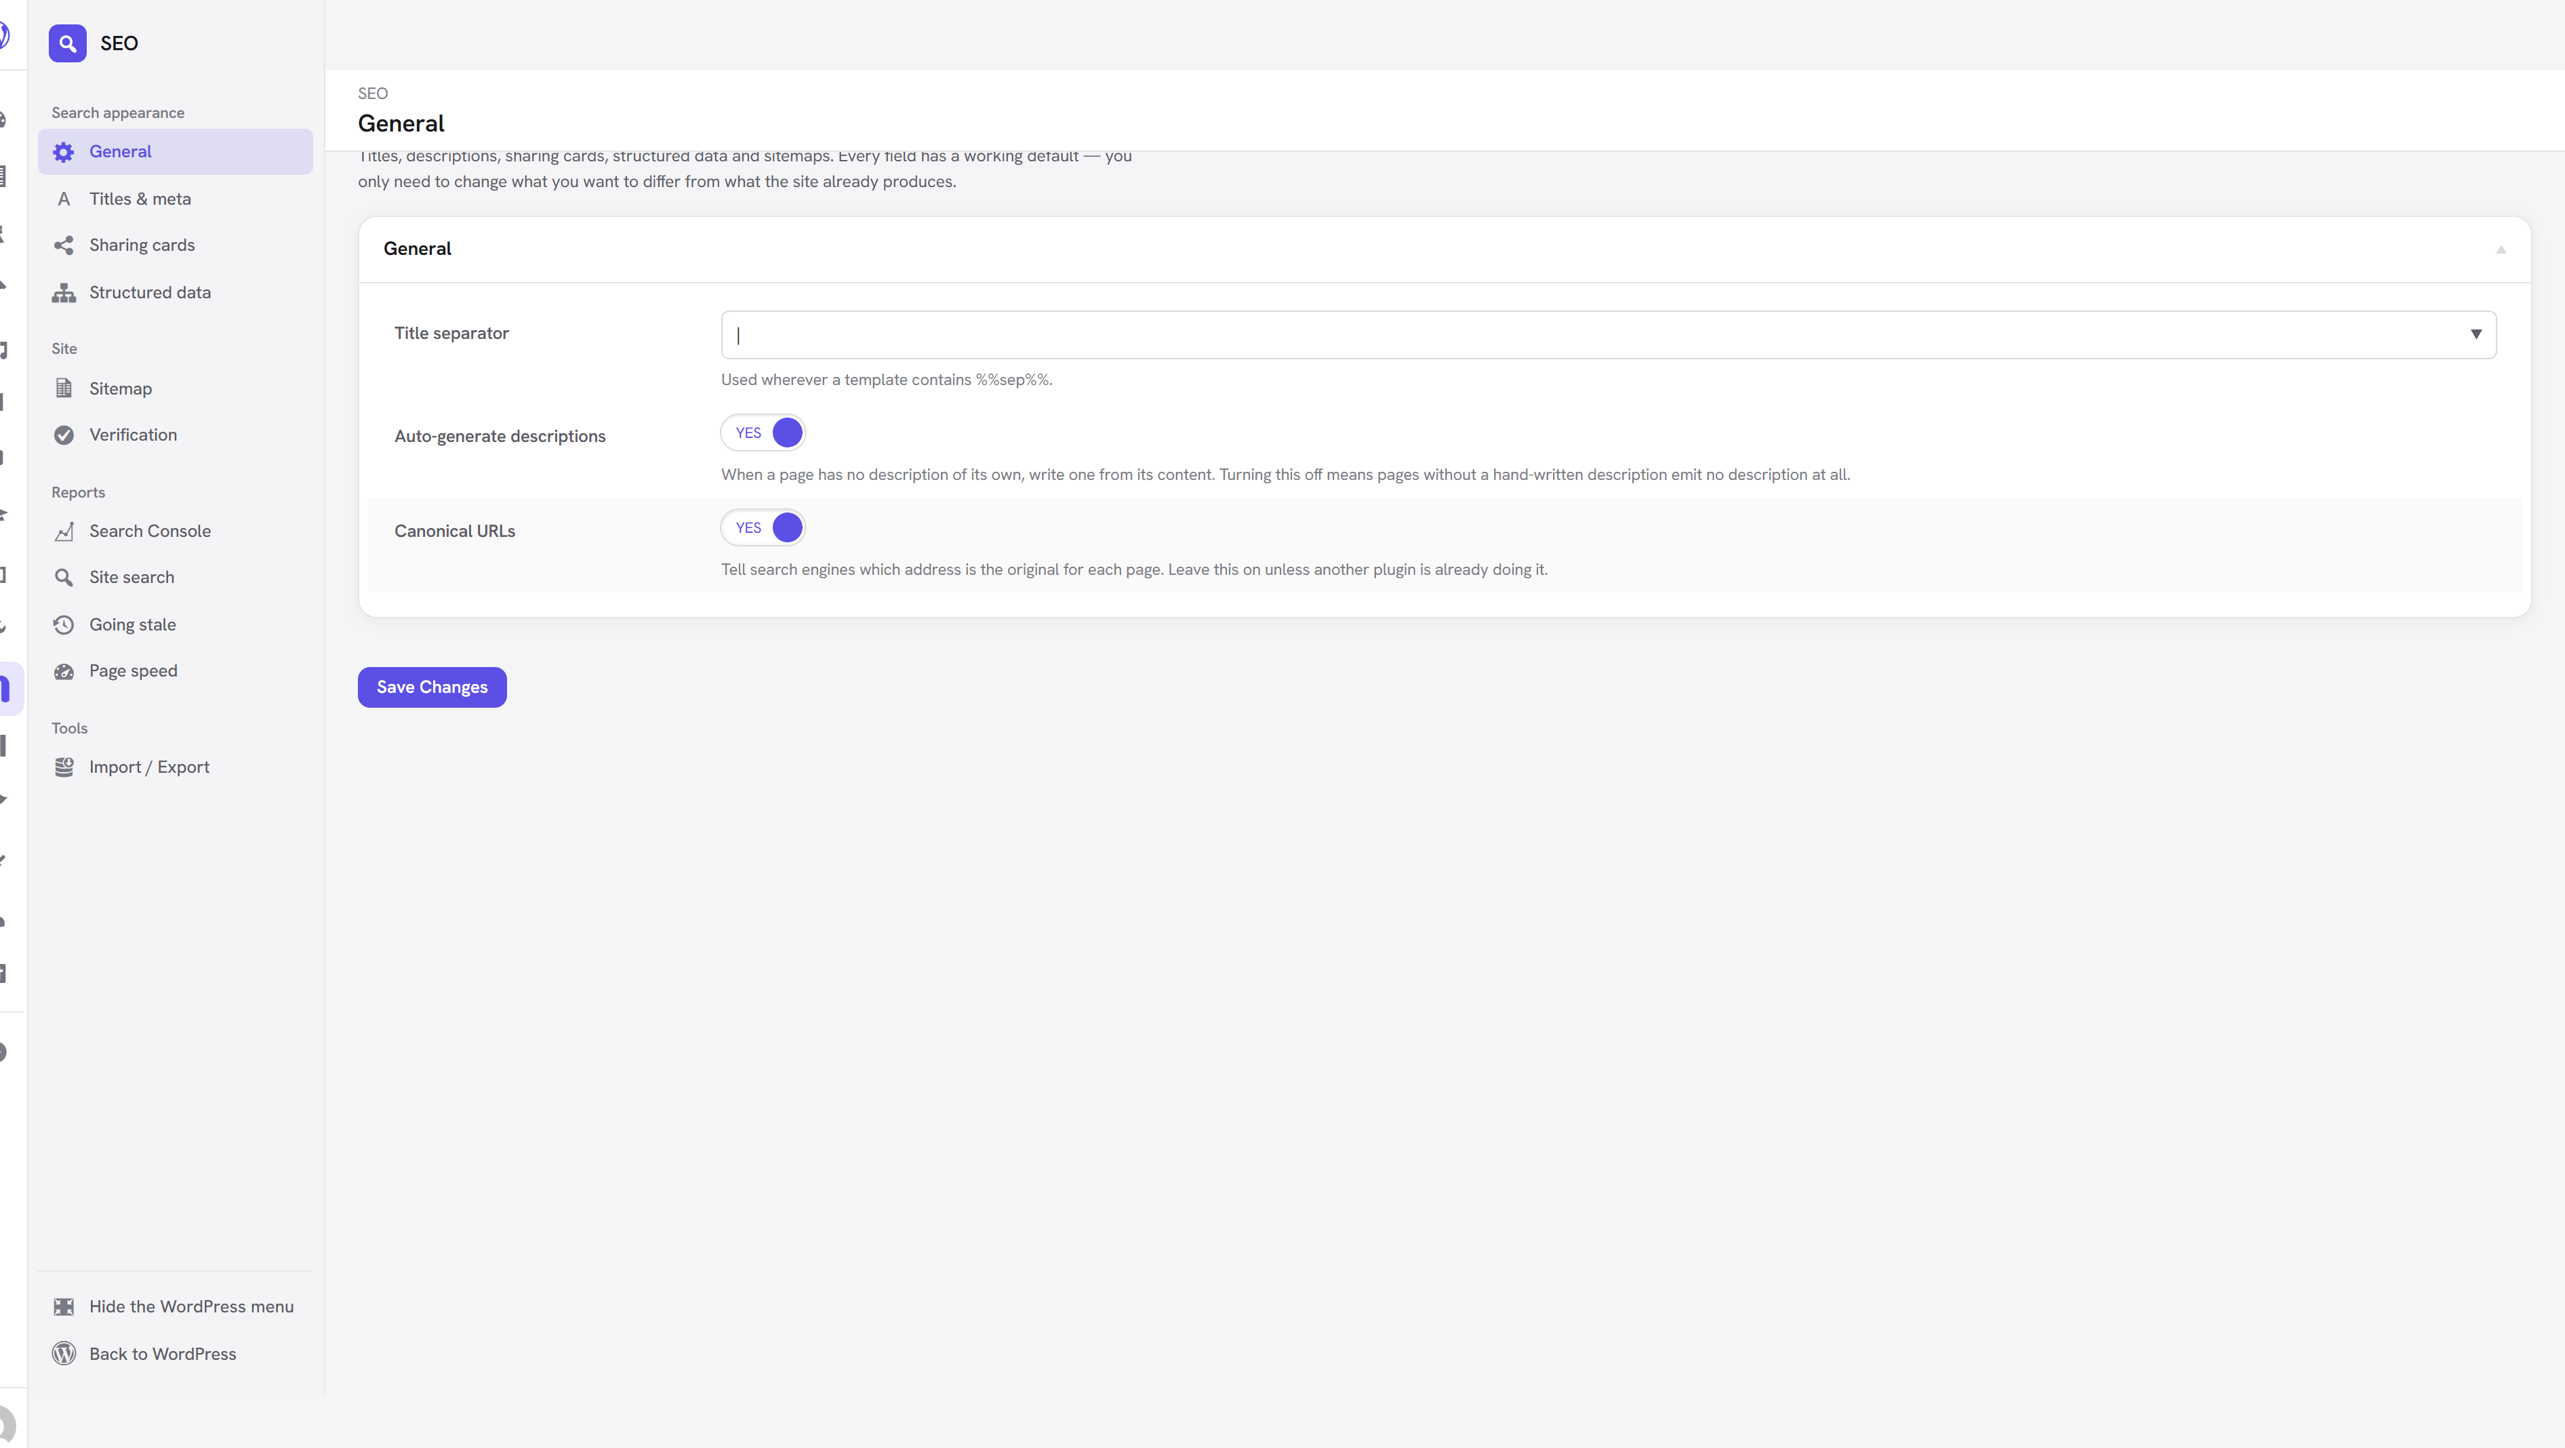Click the Sitemap document icon

tap(64, 388)
